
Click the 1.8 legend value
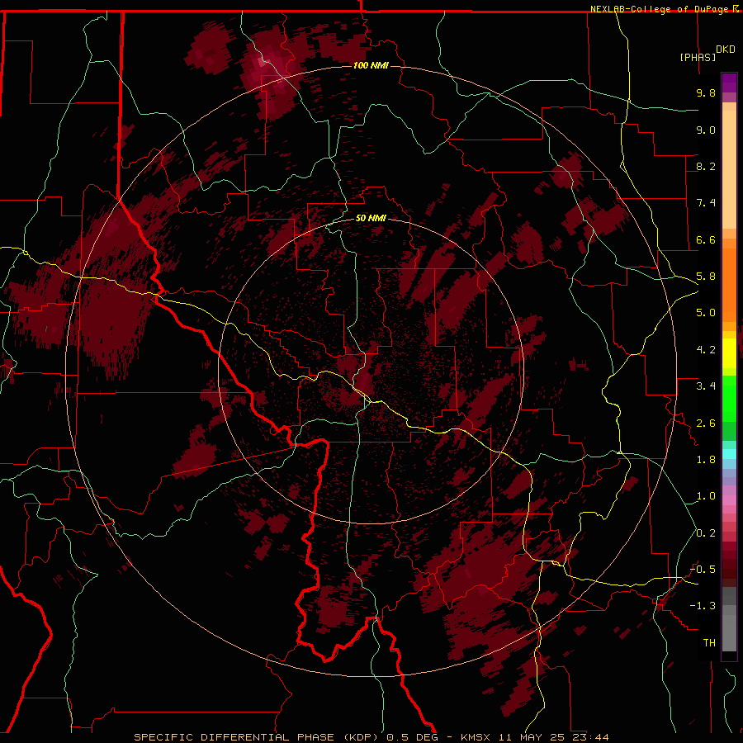(x=706, y=460)
